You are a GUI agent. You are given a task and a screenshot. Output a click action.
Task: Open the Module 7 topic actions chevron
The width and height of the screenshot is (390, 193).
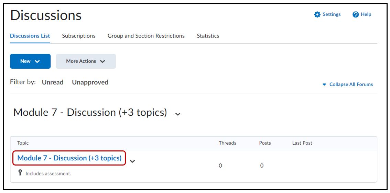click(132, 161)
